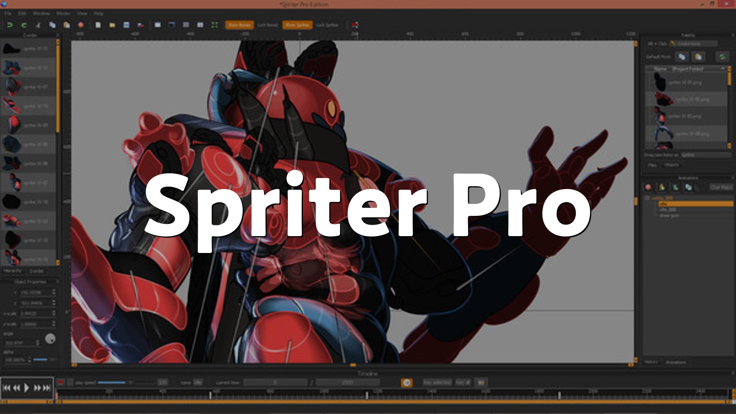The height and width of the screenshot is (414, 736).
Task: Enable Lock Bones in toolbar
Action: tap(268, 25)
